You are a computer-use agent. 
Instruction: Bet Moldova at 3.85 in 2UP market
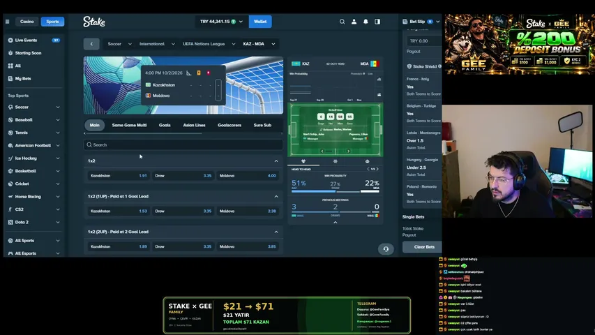click(x=248, y=246)
